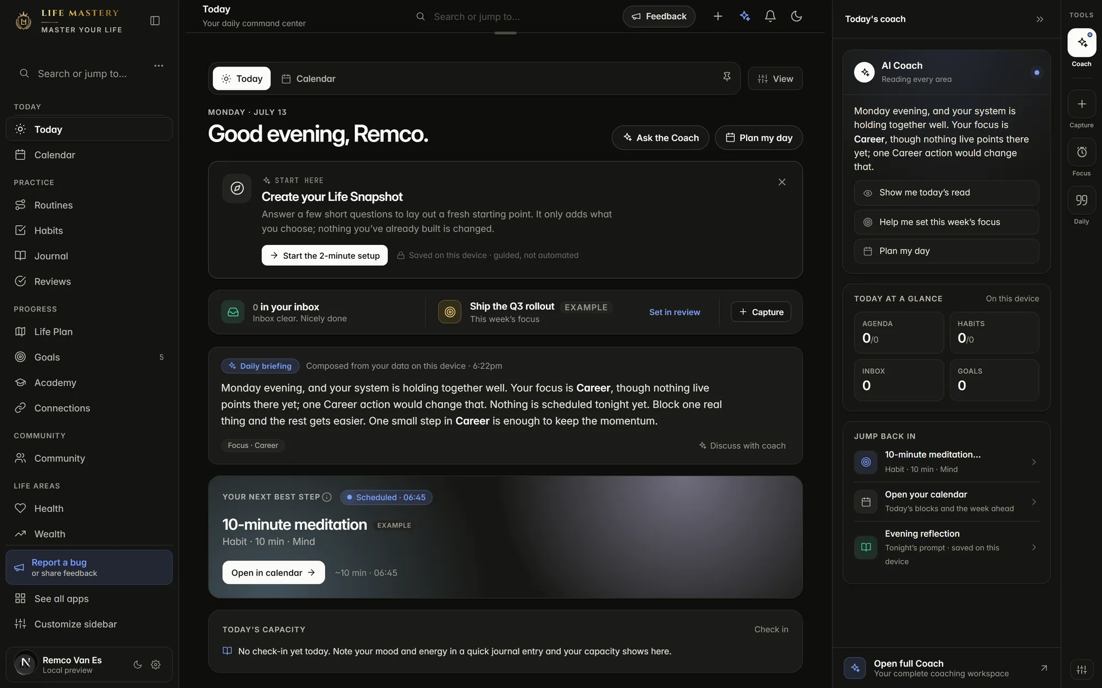Toggle dark mode moon icon in top bar

pos(796,17)
